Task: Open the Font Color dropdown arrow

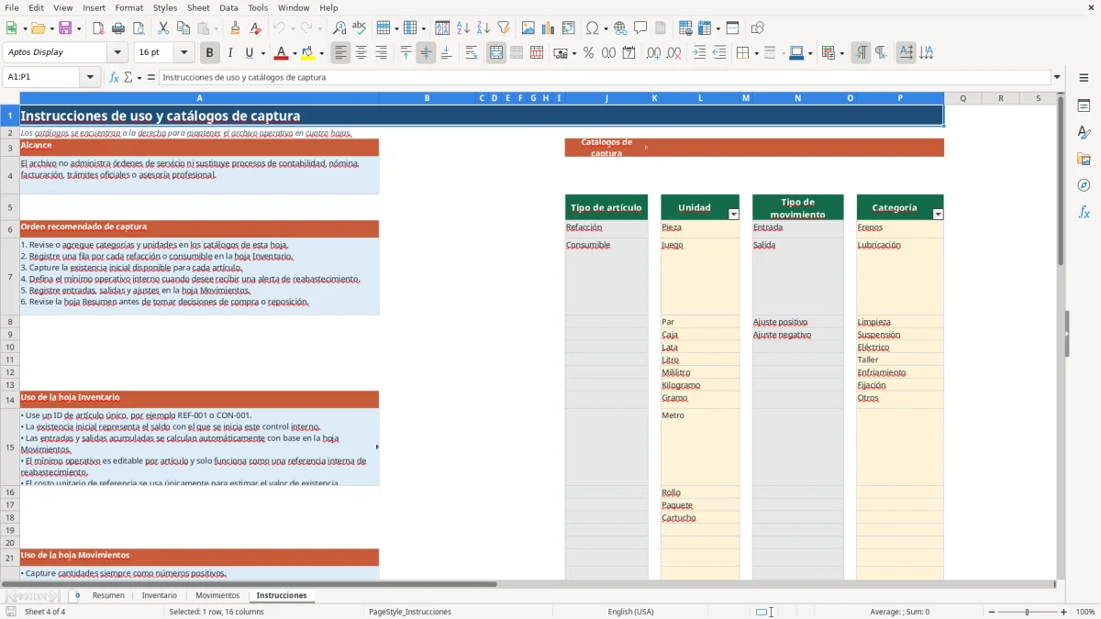Action: (x=294, y=53)
